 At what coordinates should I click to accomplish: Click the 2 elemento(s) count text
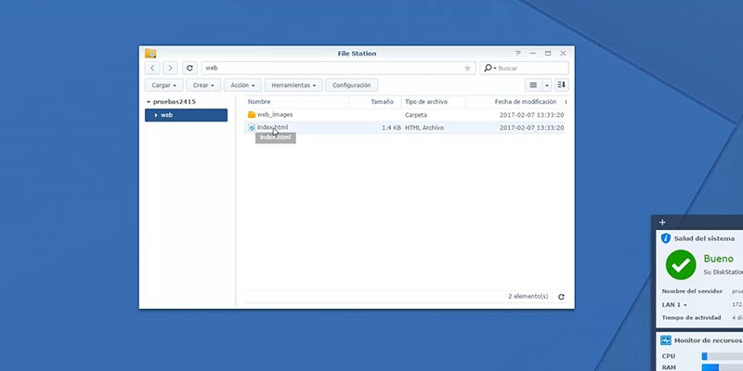(528, 296)
